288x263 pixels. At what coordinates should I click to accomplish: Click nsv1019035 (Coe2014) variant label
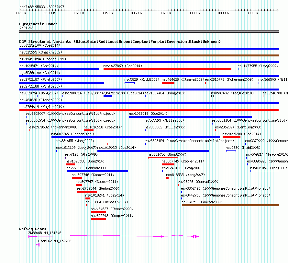coord(116,148)
